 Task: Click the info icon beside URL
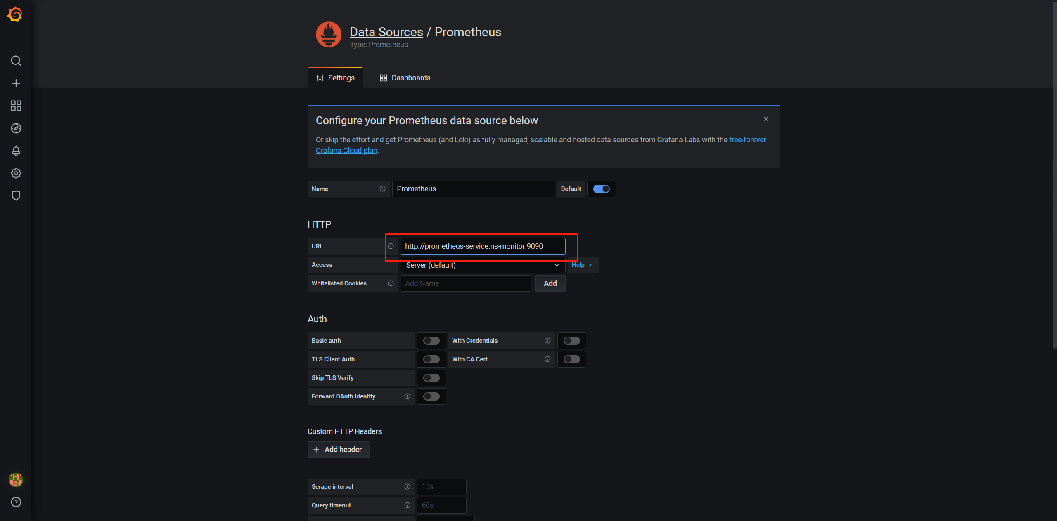[x=391, y=246]
